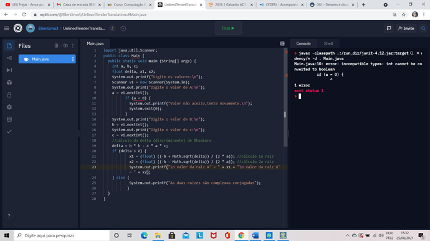This screenshot has height=241, width=430.
Task: Switch to the Caixa de entrada Gmail tab
Action: click(78, 4)
